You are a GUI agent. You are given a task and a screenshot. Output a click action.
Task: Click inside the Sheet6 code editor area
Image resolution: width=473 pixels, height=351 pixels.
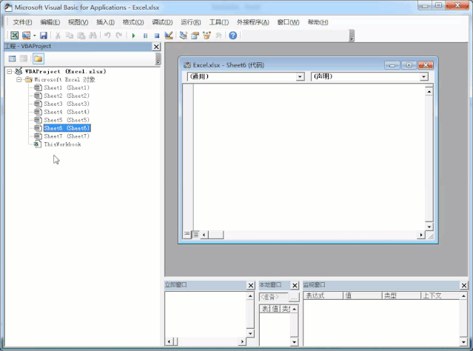[x=309, y=157]
